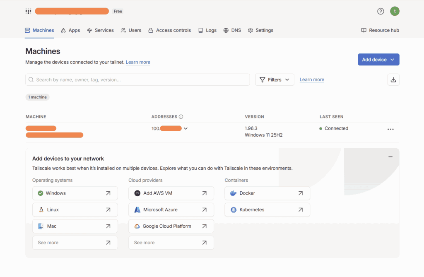Open the user avatar menu
The height and width of the screenshot is (277, 424).
[395, 11]
